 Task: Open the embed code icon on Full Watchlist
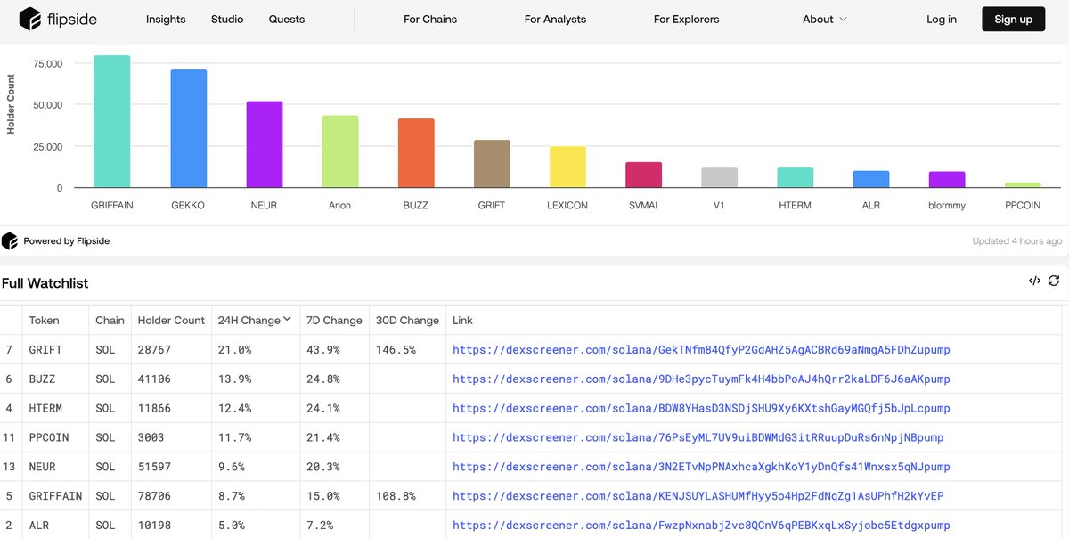pyautogui.click(x=1034, y=280)
